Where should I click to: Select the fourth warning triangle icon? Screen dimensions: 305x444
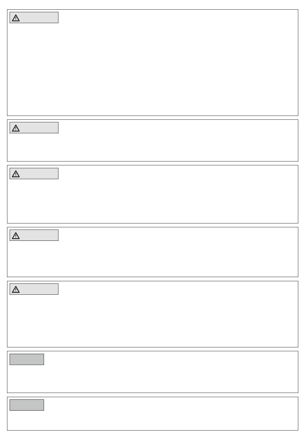click(15, 236)
